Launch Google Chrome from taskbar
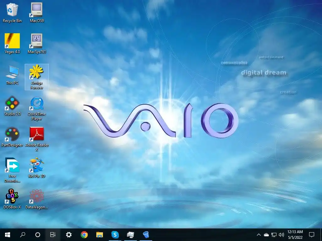 tap(84, 235)
